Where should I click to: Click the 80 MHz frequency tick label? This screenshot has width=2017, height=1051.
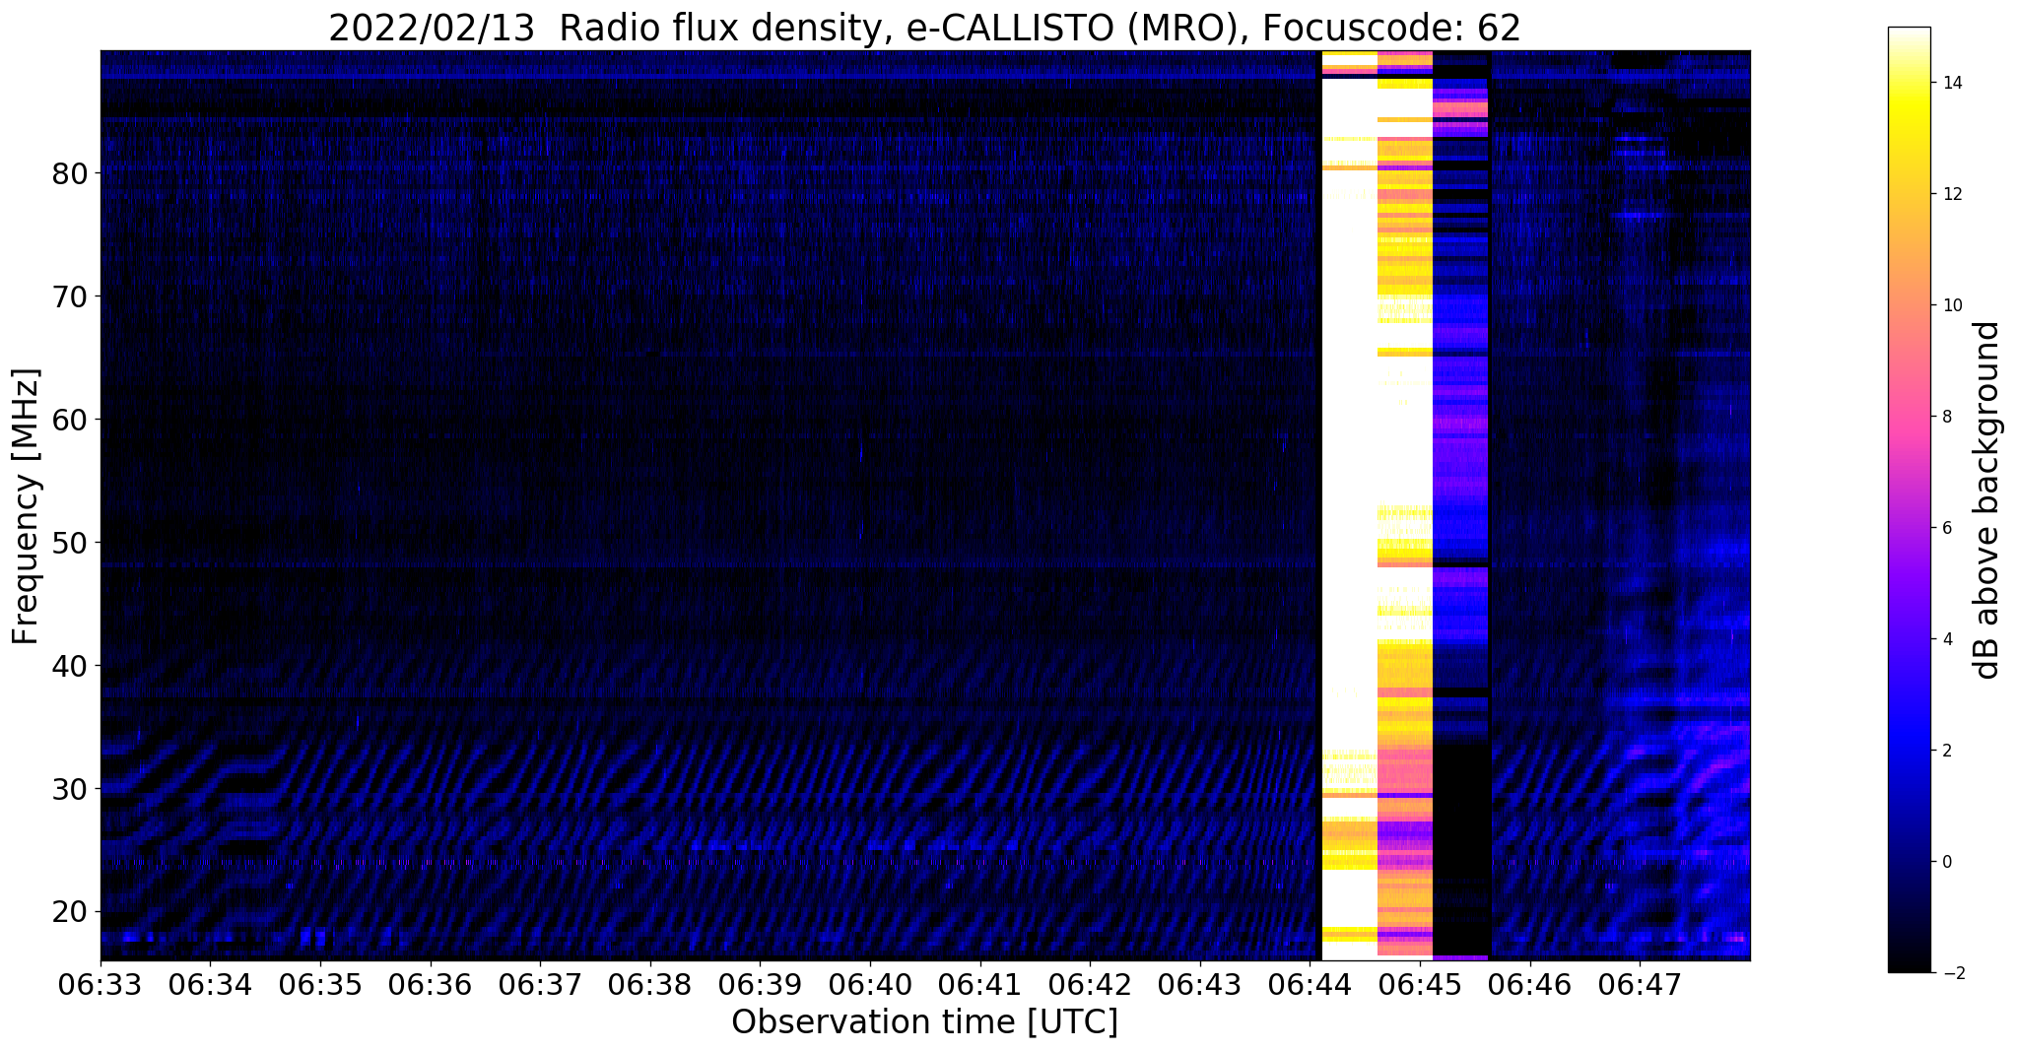click(69, 174)
